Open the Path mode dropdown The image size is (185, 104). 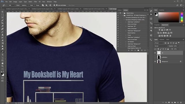pyautogui.click(x=12, y=5)
